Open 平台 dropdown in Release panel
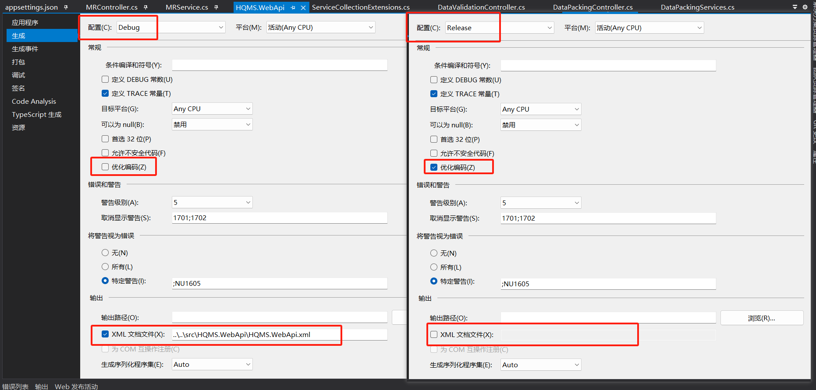The image size is (816, 390). pos(649,28)
